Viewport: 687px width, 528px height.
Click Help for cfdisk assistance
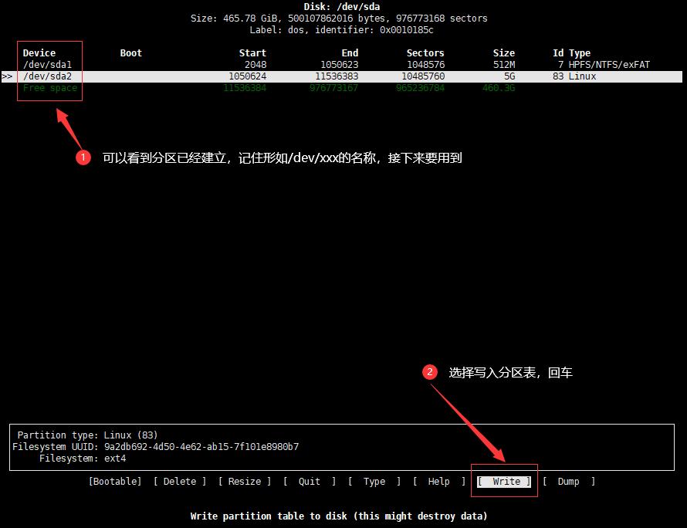tap(438, 481)
